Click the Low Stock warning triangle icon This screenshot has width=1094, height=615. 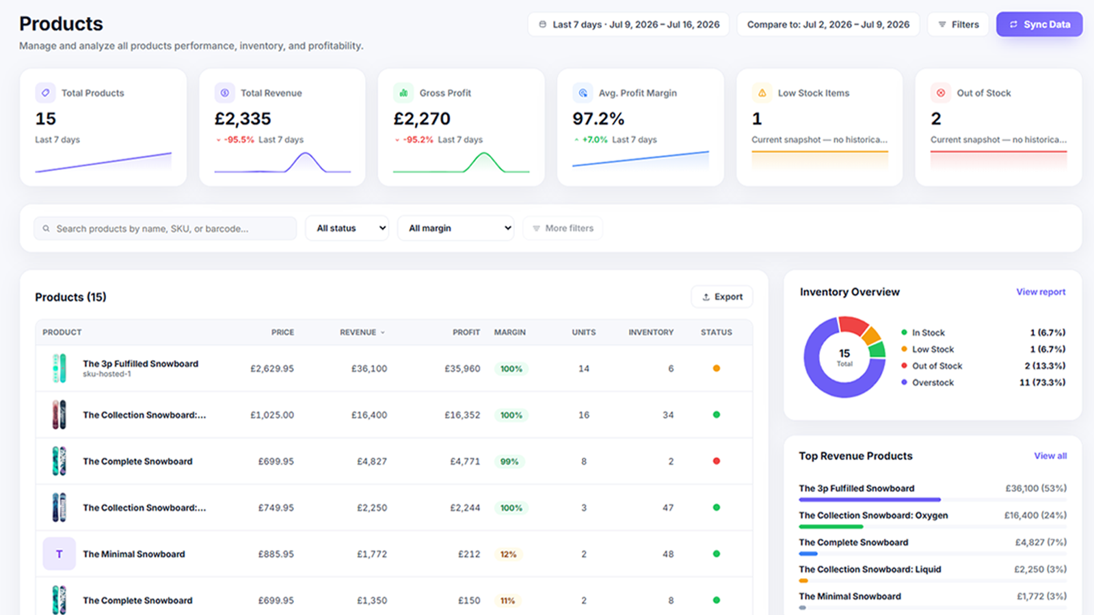coord(762,92)
